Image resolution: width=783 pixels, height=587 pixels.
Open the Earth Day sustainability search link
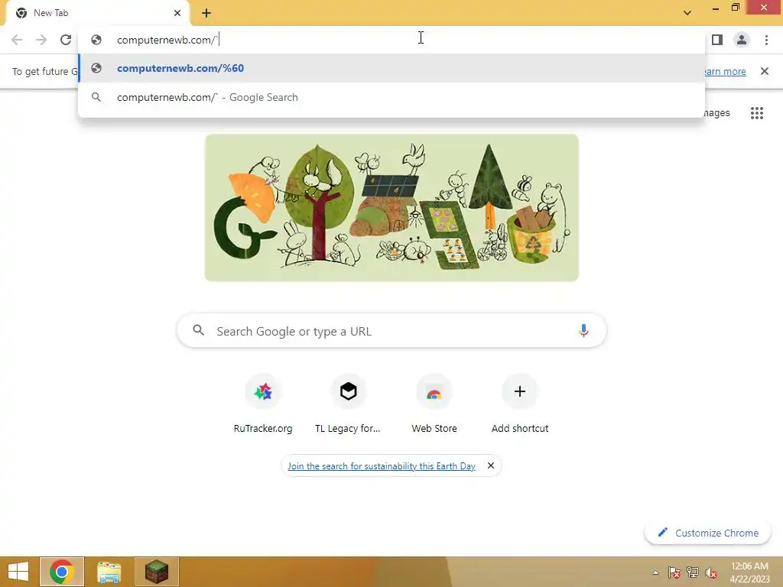[382, 466]
